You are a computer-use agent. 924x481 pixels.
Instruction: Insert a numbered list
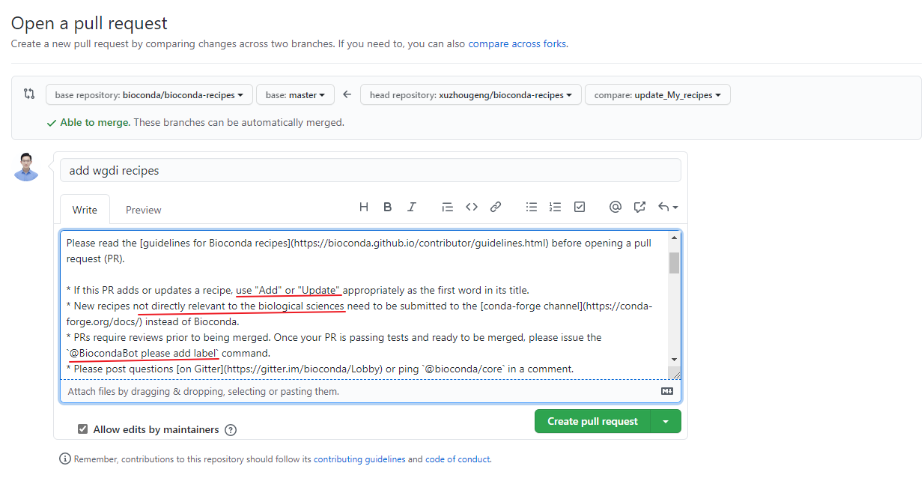555,207
